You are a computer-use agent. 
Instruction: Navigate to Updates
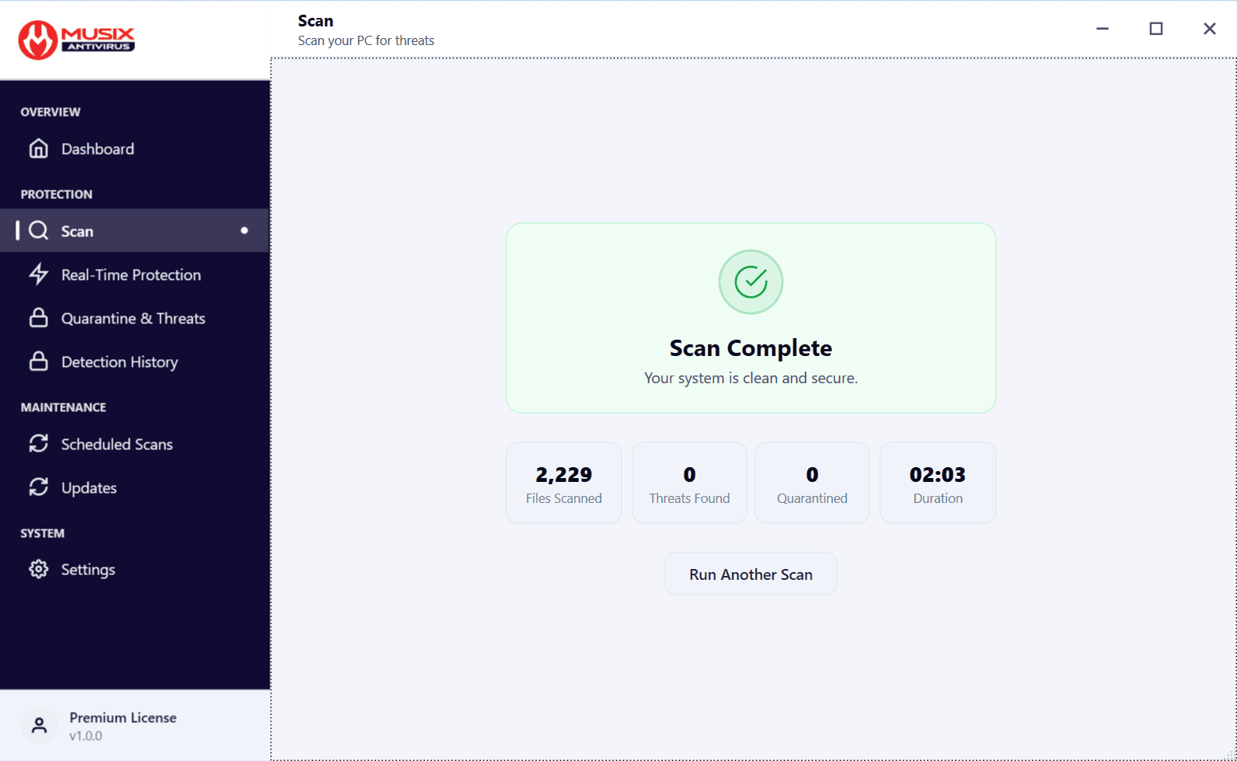[134, 487]
